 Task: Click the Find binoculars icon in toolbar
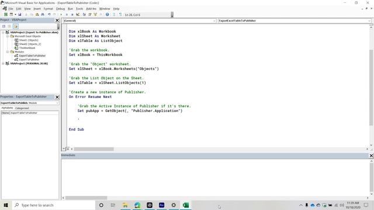43,15
